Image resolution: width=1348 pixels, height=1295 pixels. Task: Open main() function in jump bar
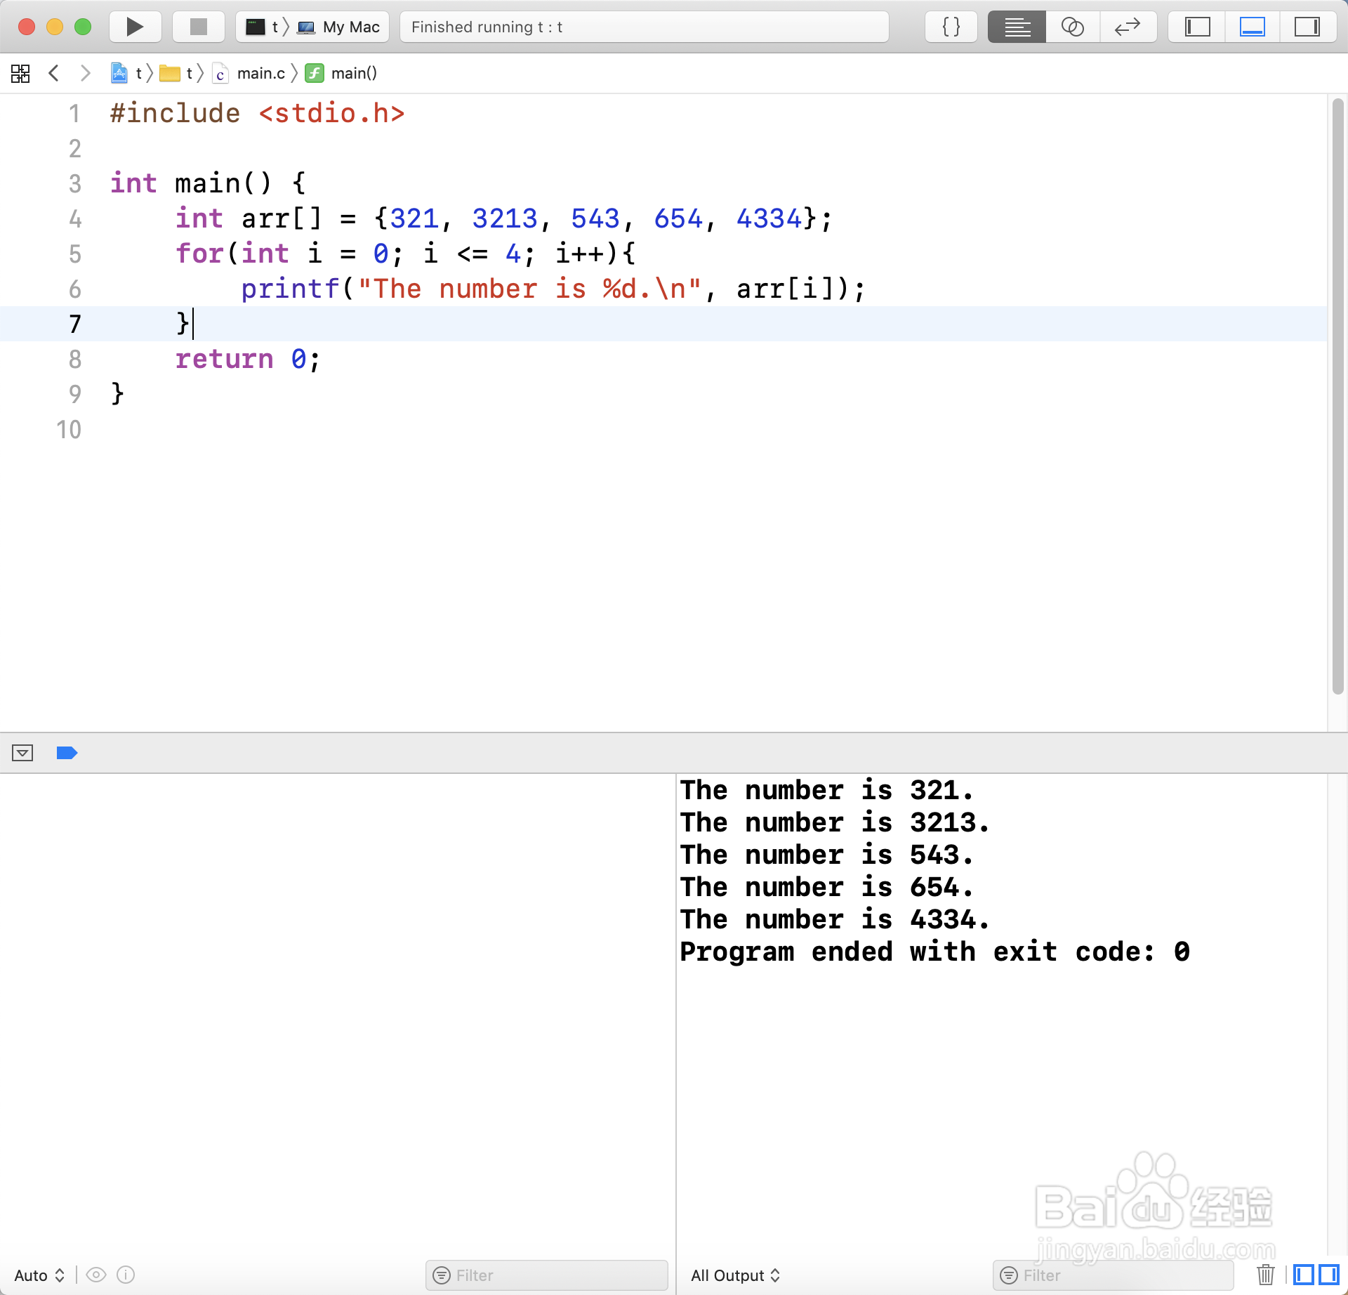353,73
